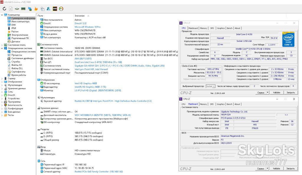Click the user manager toolbar icon
Image resolution: width=302 pixels, height=175 pixels.
[x=49, y=9]
